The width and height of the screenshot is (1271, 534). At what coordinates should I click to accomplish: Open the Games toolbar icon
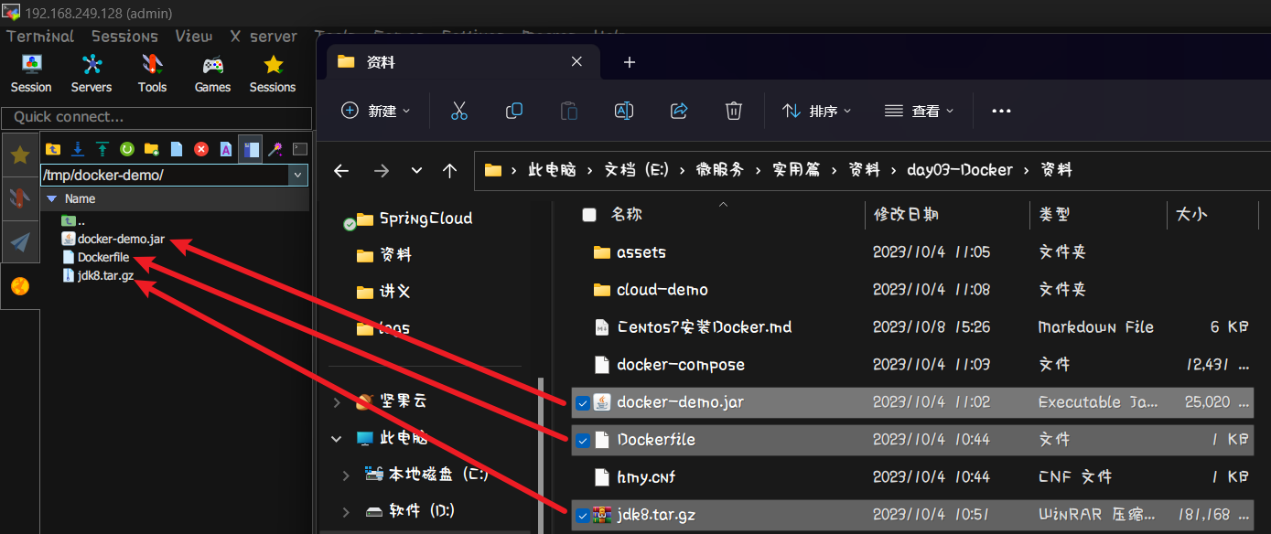tap(212, 73)
